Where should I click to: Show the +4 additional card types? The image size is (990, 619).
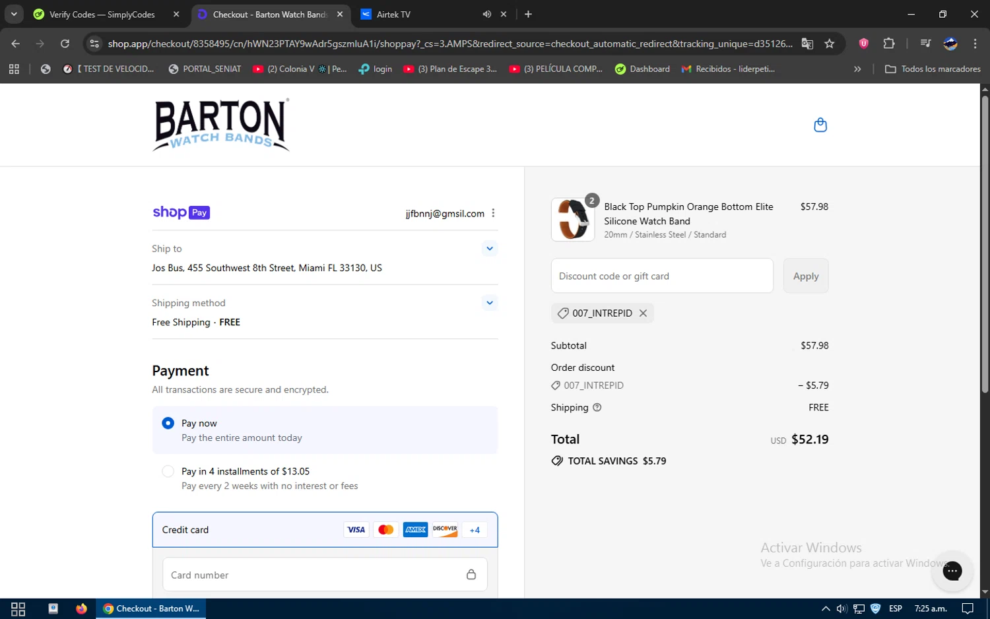click(x=475, y=530)
